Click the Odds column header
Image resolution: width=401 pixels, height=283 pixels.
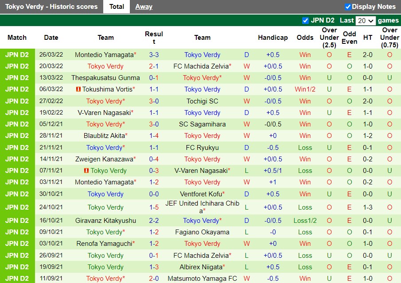pos(305,38)
